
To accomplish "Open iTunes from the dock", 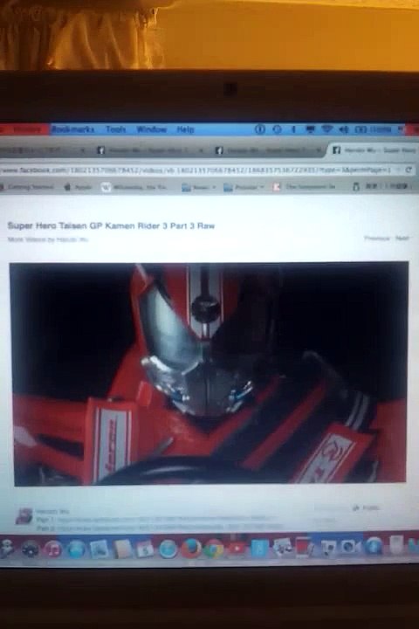I will click(x=53, y=549).
